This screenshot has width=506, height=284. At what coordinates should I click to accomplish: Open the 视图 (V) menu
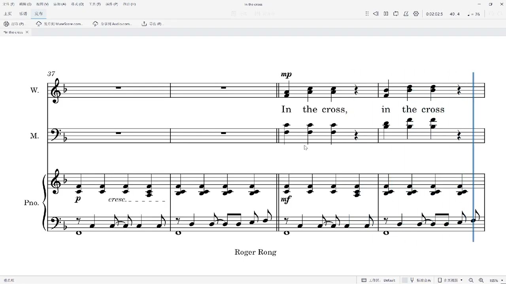[x=42, y=4]
